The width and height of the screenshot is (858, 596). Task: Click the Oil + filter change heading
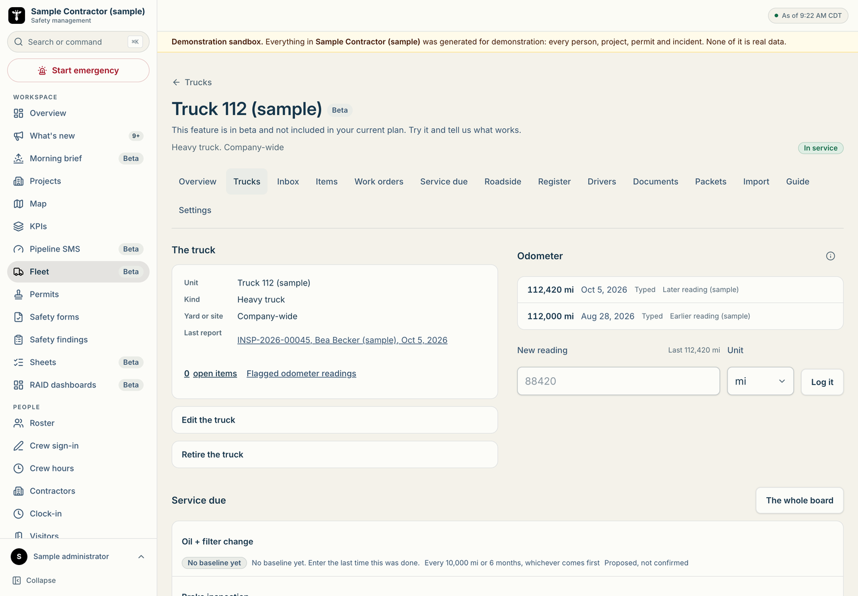[x=217, y=542]
